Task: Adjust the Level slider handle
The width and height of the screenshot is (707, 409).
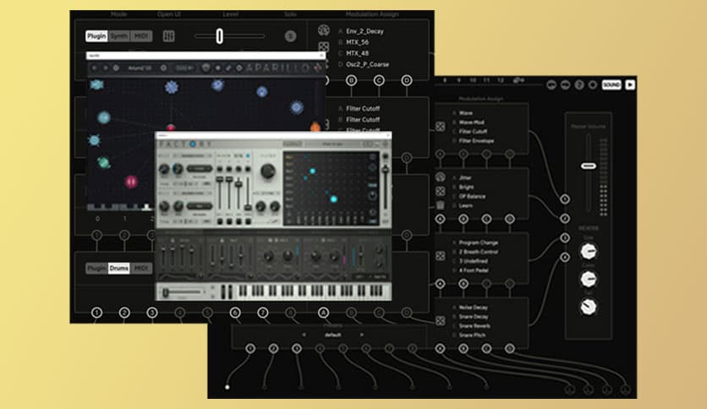Action: tap(219, 36)
